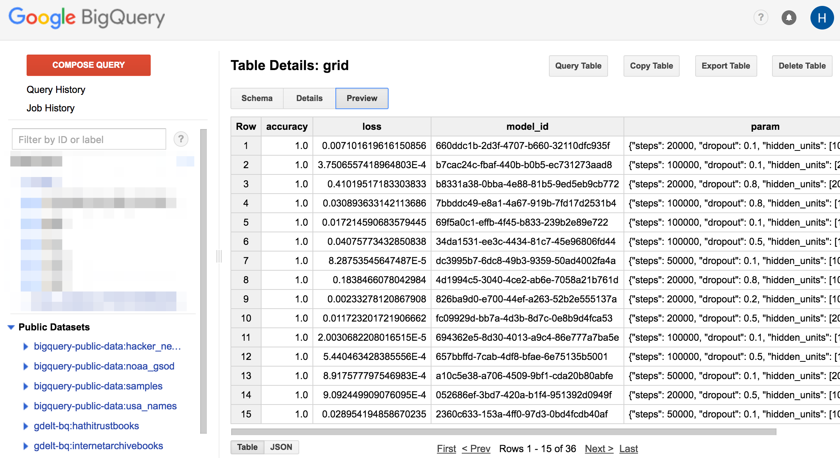Screen dimensions: 840x458
Task: Click the model_id column header
Action: tap(527, 126)
